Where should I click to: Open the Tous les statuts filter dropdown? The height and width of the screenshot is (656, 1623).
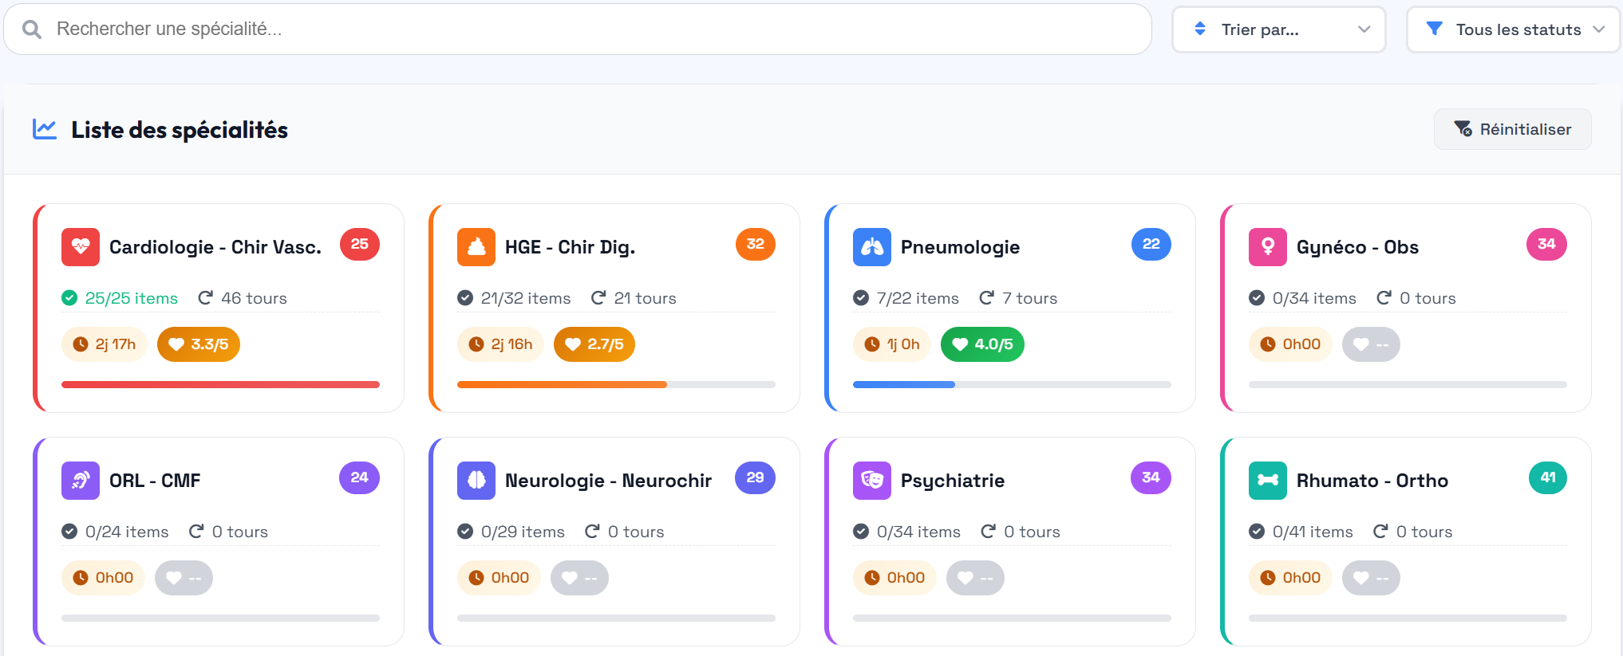pos(1513,29)
